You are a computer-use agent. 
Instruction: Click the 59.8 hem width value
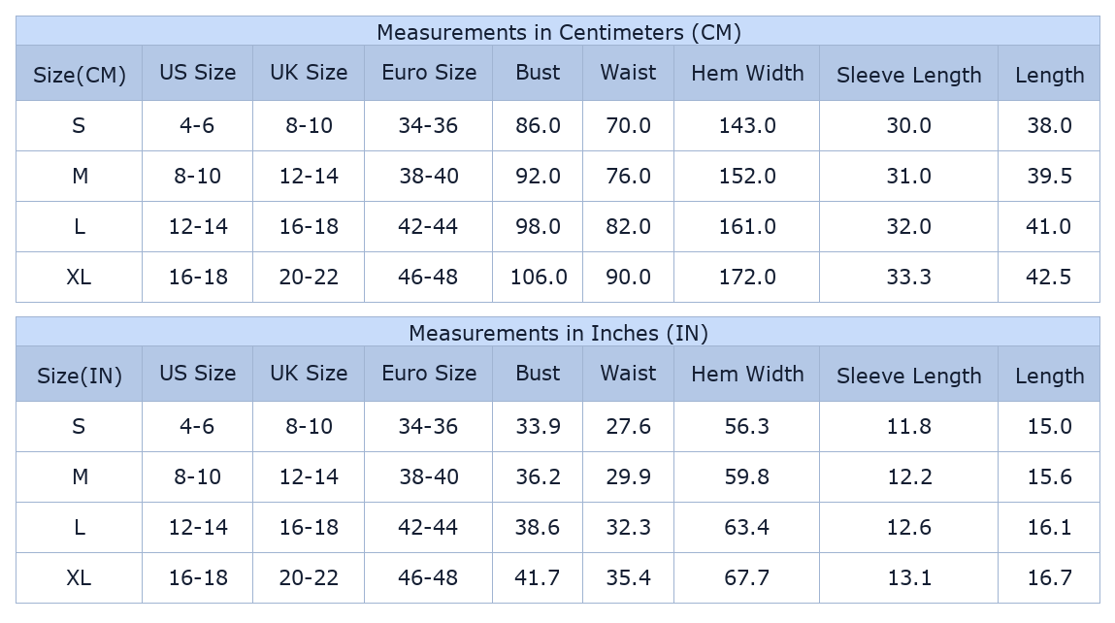click(747, 476)
